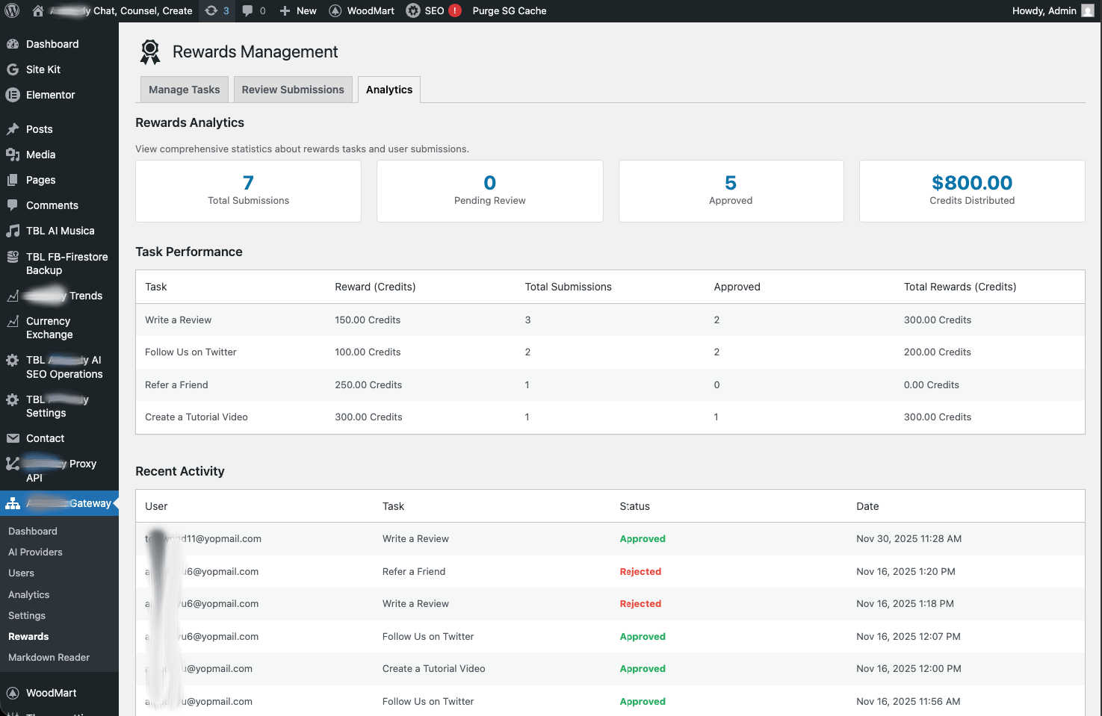Go to Markdown Reader submenu
Screen dimensions: 1102x716
(x=49, y=658)
